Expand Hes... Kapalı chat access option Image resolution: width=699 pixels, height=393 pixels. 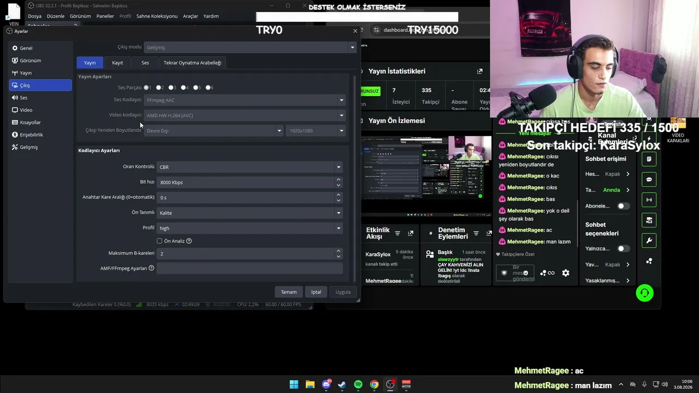pyautogui.click(x=608, y=174)
